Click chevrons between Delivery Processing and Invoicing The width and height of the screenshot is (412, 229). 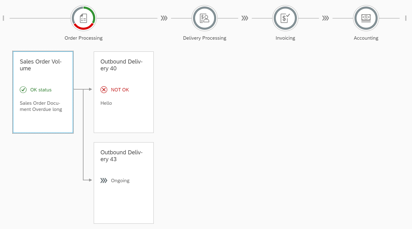(x=245, y=18)
